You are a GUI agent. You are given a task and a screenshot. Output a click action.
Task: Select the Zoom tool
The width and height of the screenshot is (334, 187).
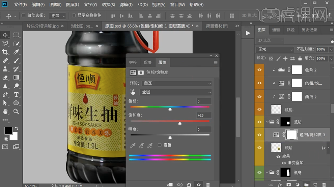[x=16, y=111]
